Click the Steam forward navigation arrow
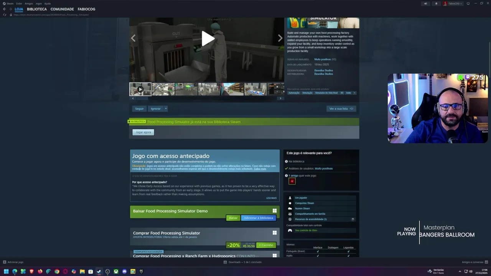Viewport: 491px width, 276px height. (x=10, y=9)
